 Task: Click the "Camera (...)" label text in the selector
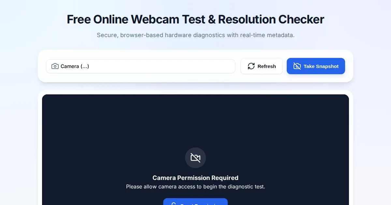click(x=75, y=66)
